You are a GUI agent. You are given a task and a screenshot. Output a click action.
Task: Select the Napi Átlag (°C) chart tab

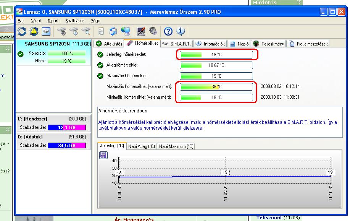(x=142, y=146)
